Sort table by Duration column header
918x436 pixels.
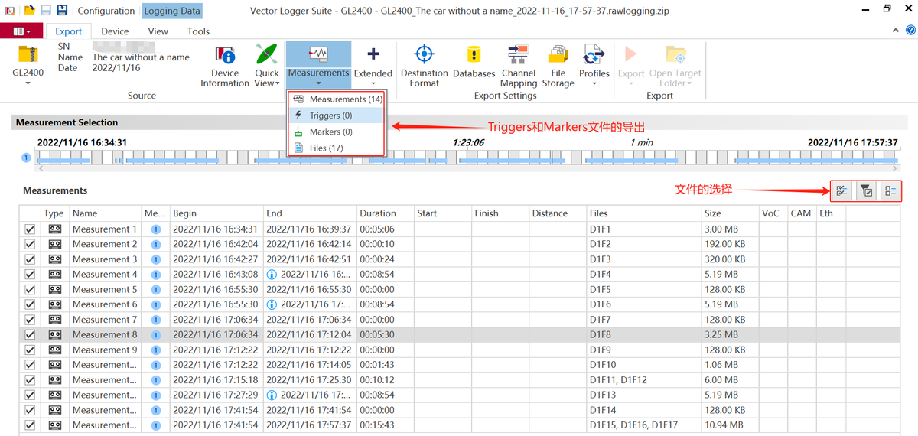378,213
